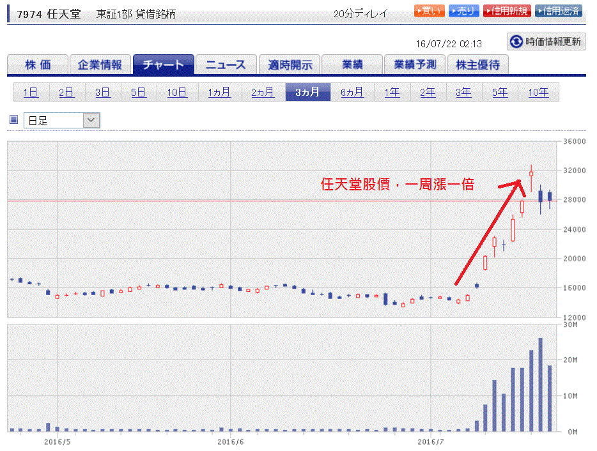This screenshot has width=597, height=451.
Task: Click the refresh arrow icon in 時価情報更新
Action: coord(516,42)
